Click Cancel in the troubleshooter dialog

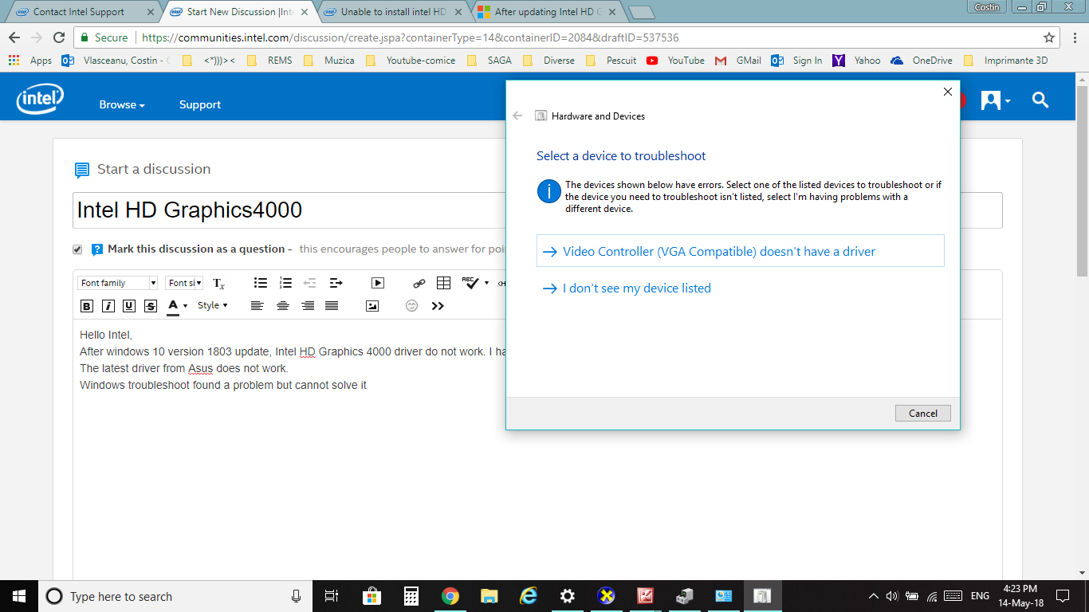(x=923, y=413)
